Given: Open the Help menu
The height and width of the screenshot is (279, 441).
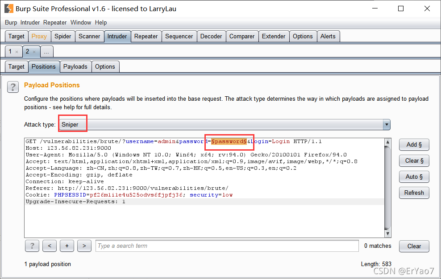Looking at the screenshot, I should tap(101, 22).
